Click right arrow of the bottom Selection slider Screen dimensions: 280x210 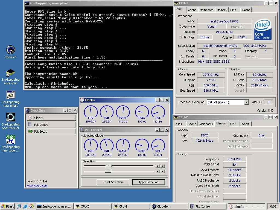click(x=163, y=171)
